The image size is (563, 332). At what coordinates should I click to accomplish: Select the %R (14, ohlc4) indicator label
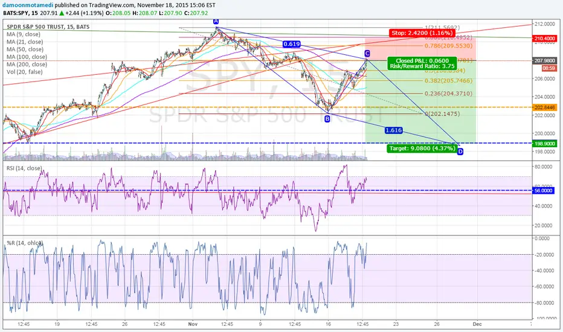point(24,243)
